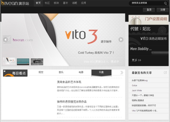Switch to the 电影 tab
Screen dimensions: 170x122
(x=81, y=72)
